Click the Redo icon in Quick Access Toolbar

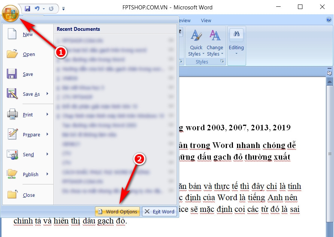pyautogui.click(x=51, y=9)
